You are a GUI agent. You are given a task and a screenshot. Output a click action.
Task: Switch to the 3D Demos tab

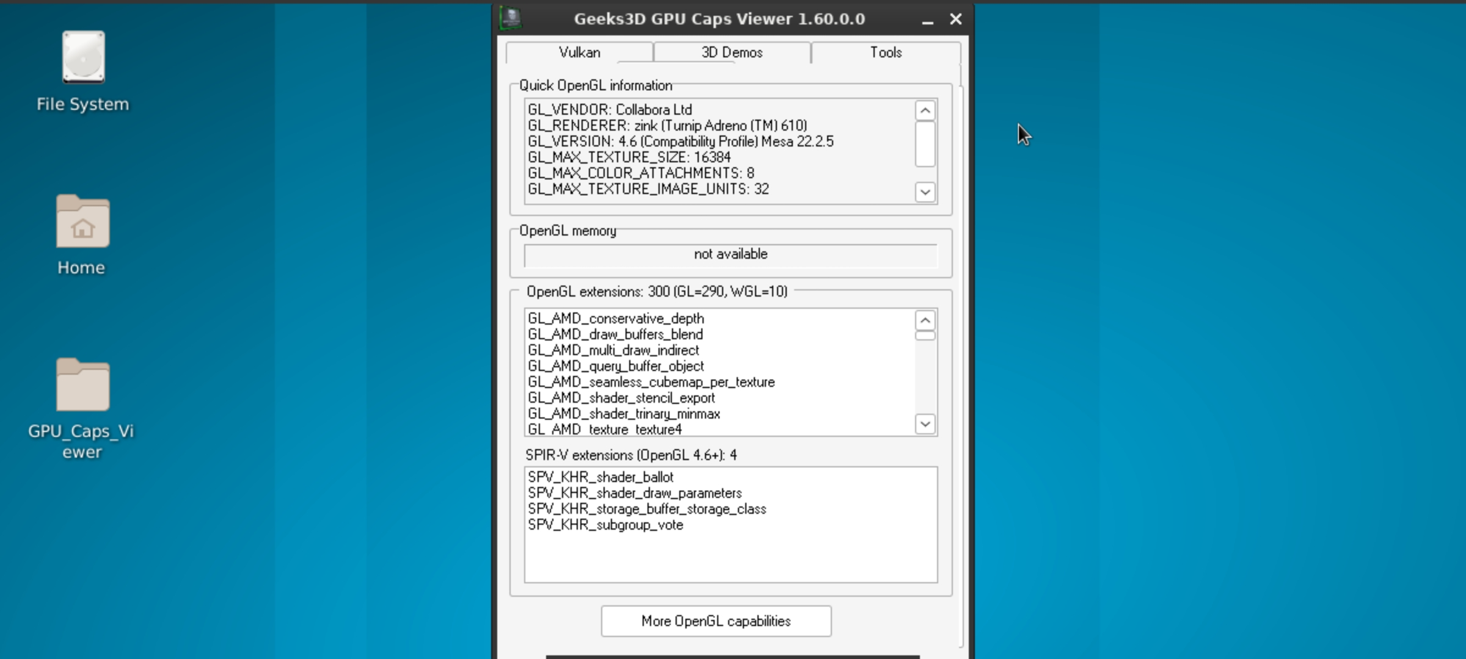tap(731, 52)
